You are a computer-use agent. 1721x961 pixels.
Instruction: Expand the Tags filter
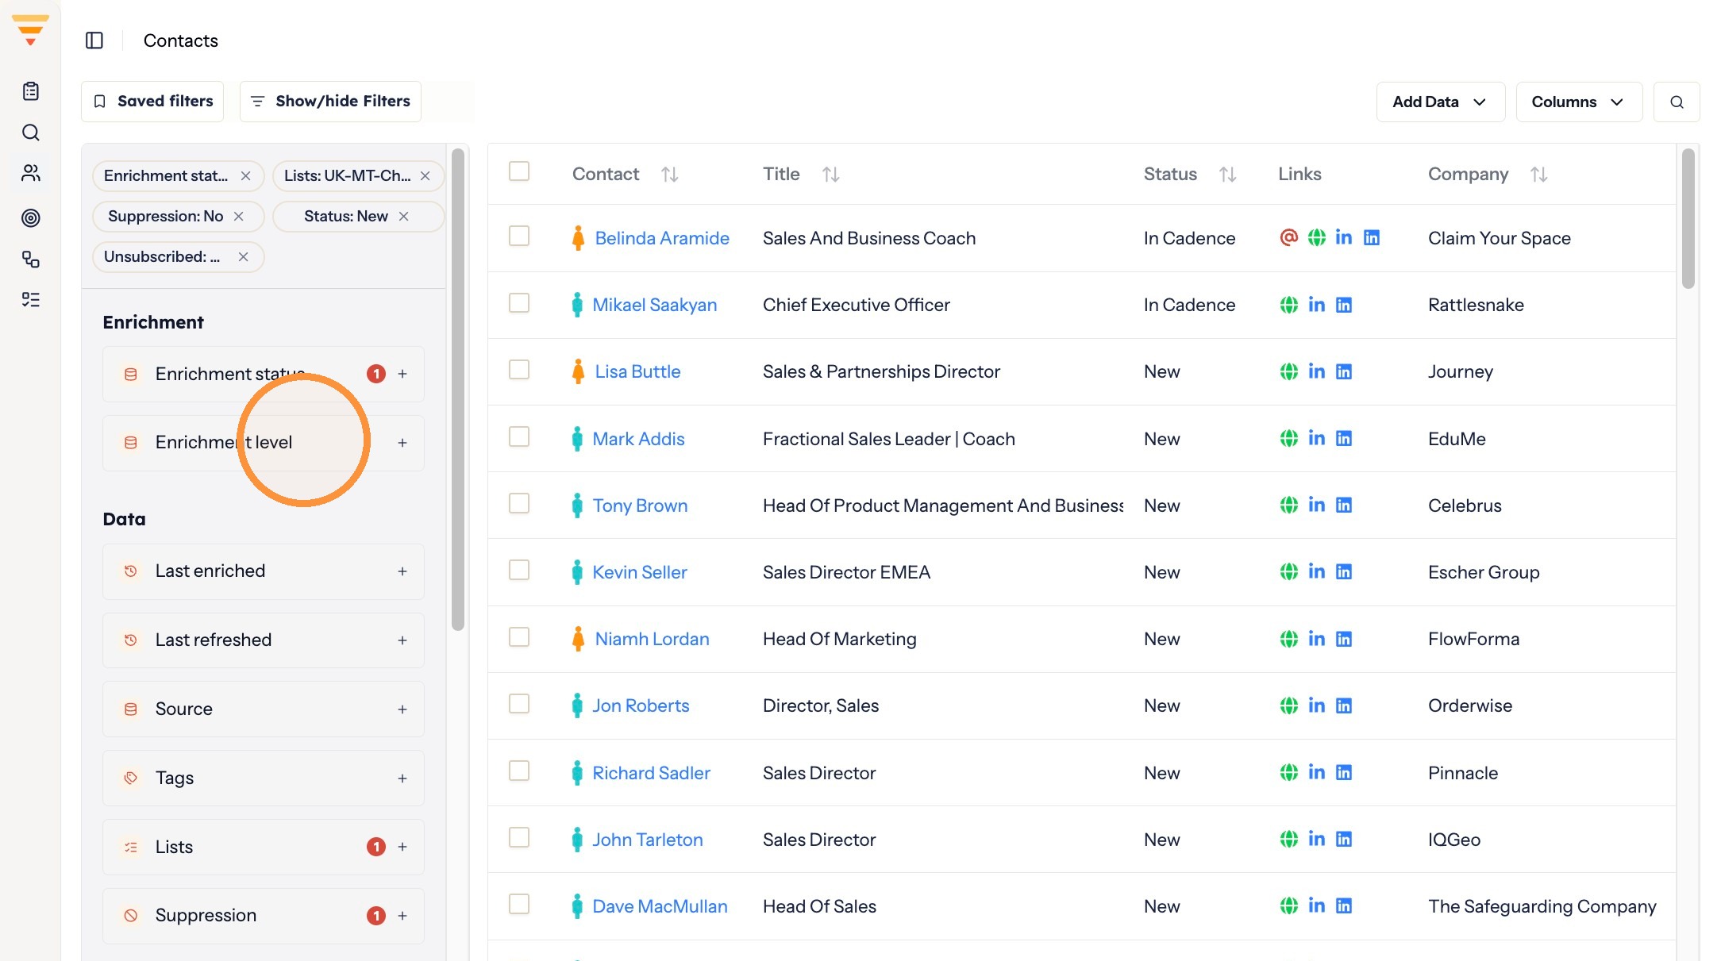click(402, 778)
